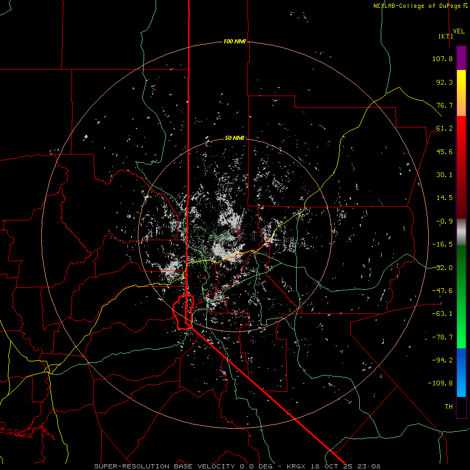This screenshot has height=470, width=470.
Task: Click the -78.7 legend value
Action: coord(442,337)
